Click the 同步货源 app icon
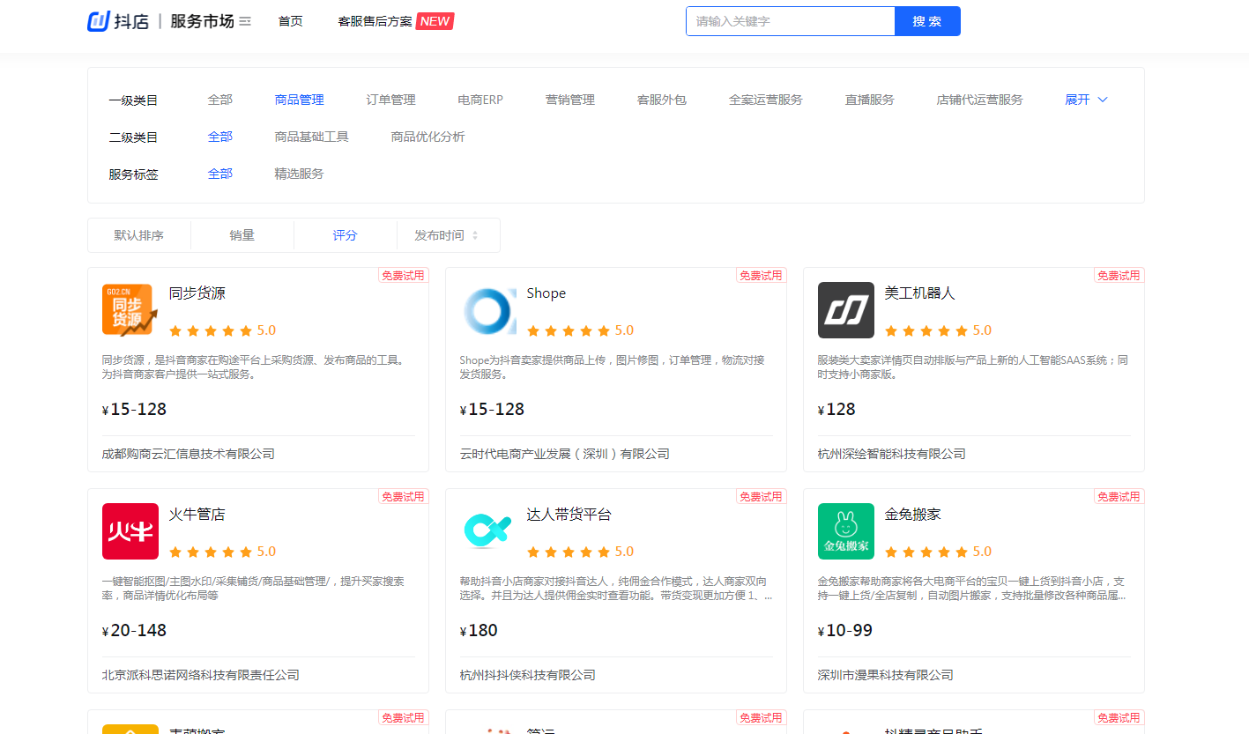The height and width of the screenshot is (734, 1249). point(130,310)
